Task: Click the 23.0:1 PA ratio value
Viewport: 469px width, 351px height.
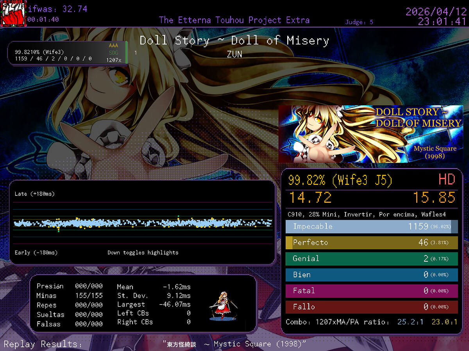Action: tap(444, 322)
